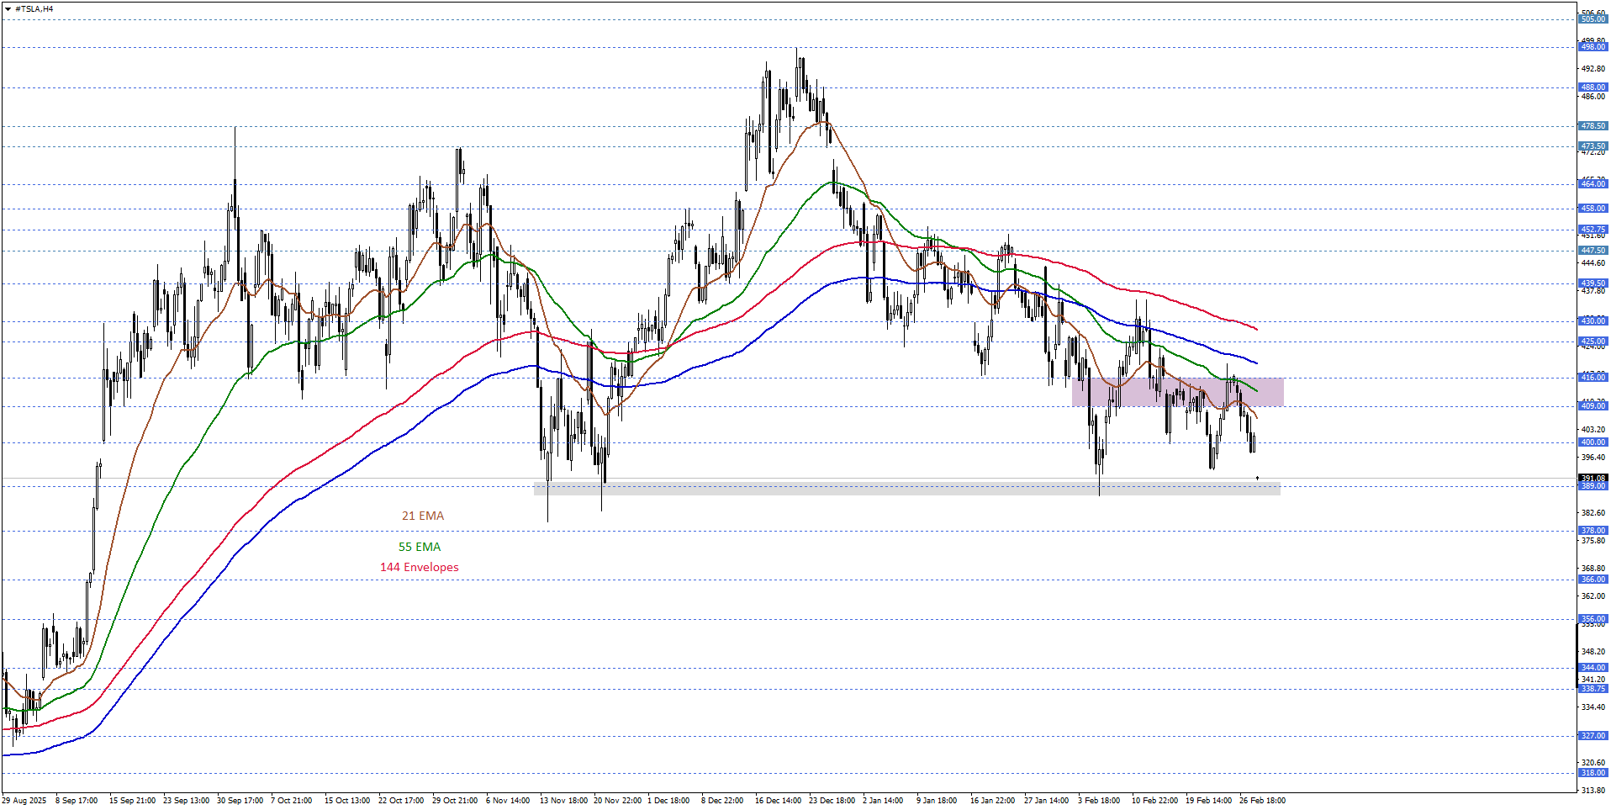
Task: Select the 55 EMA text label
Action: click(420, 547)
